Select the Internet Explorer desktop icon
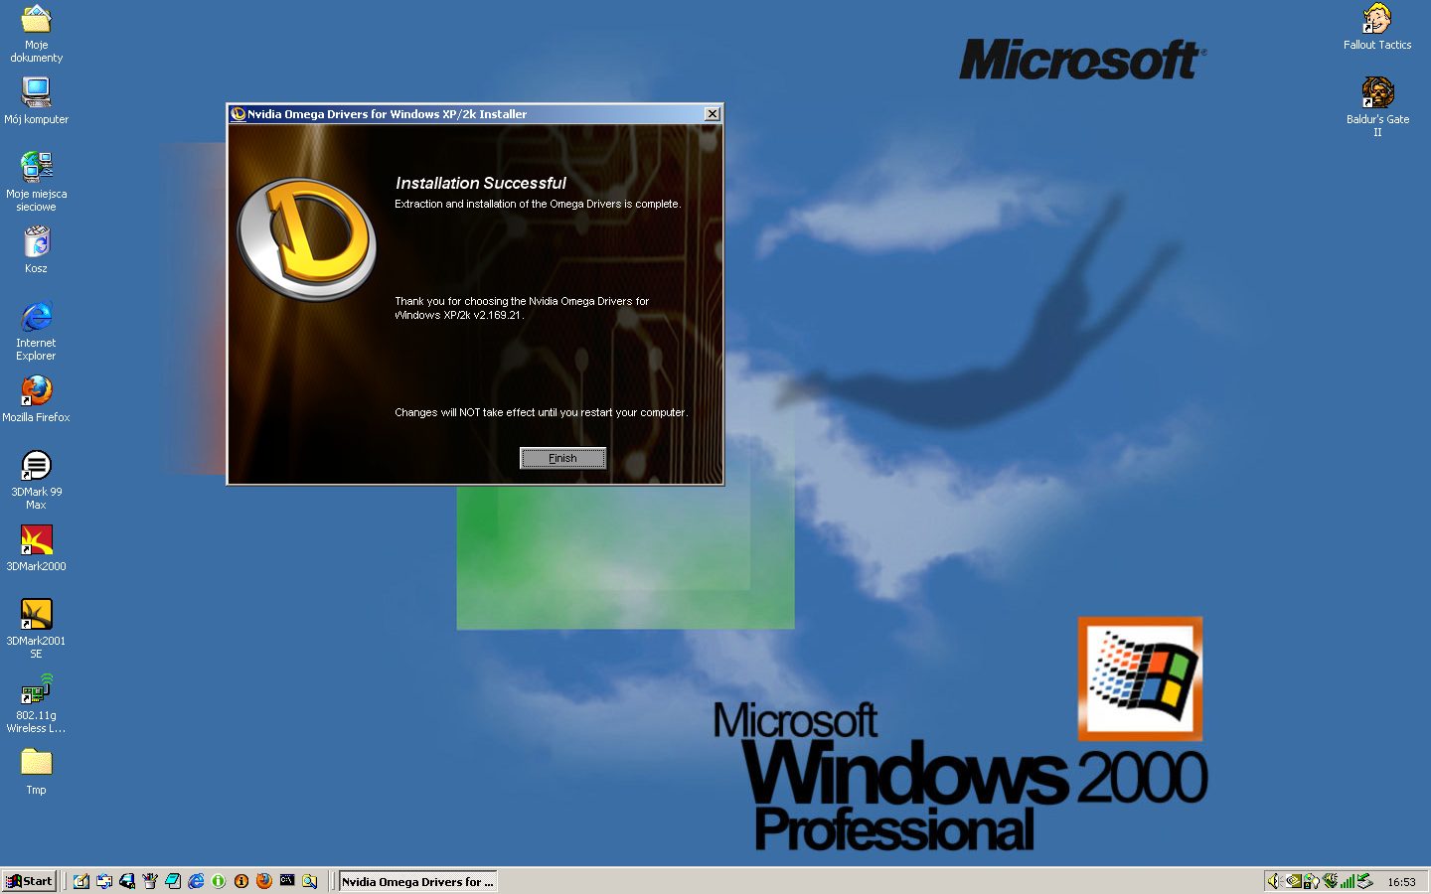Image resolution: width=1431 pixels, height=894 pixels. tap(37, 317)
